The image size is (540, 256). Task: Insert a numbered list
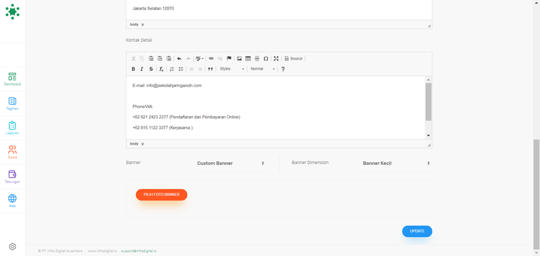coord(171,69)
